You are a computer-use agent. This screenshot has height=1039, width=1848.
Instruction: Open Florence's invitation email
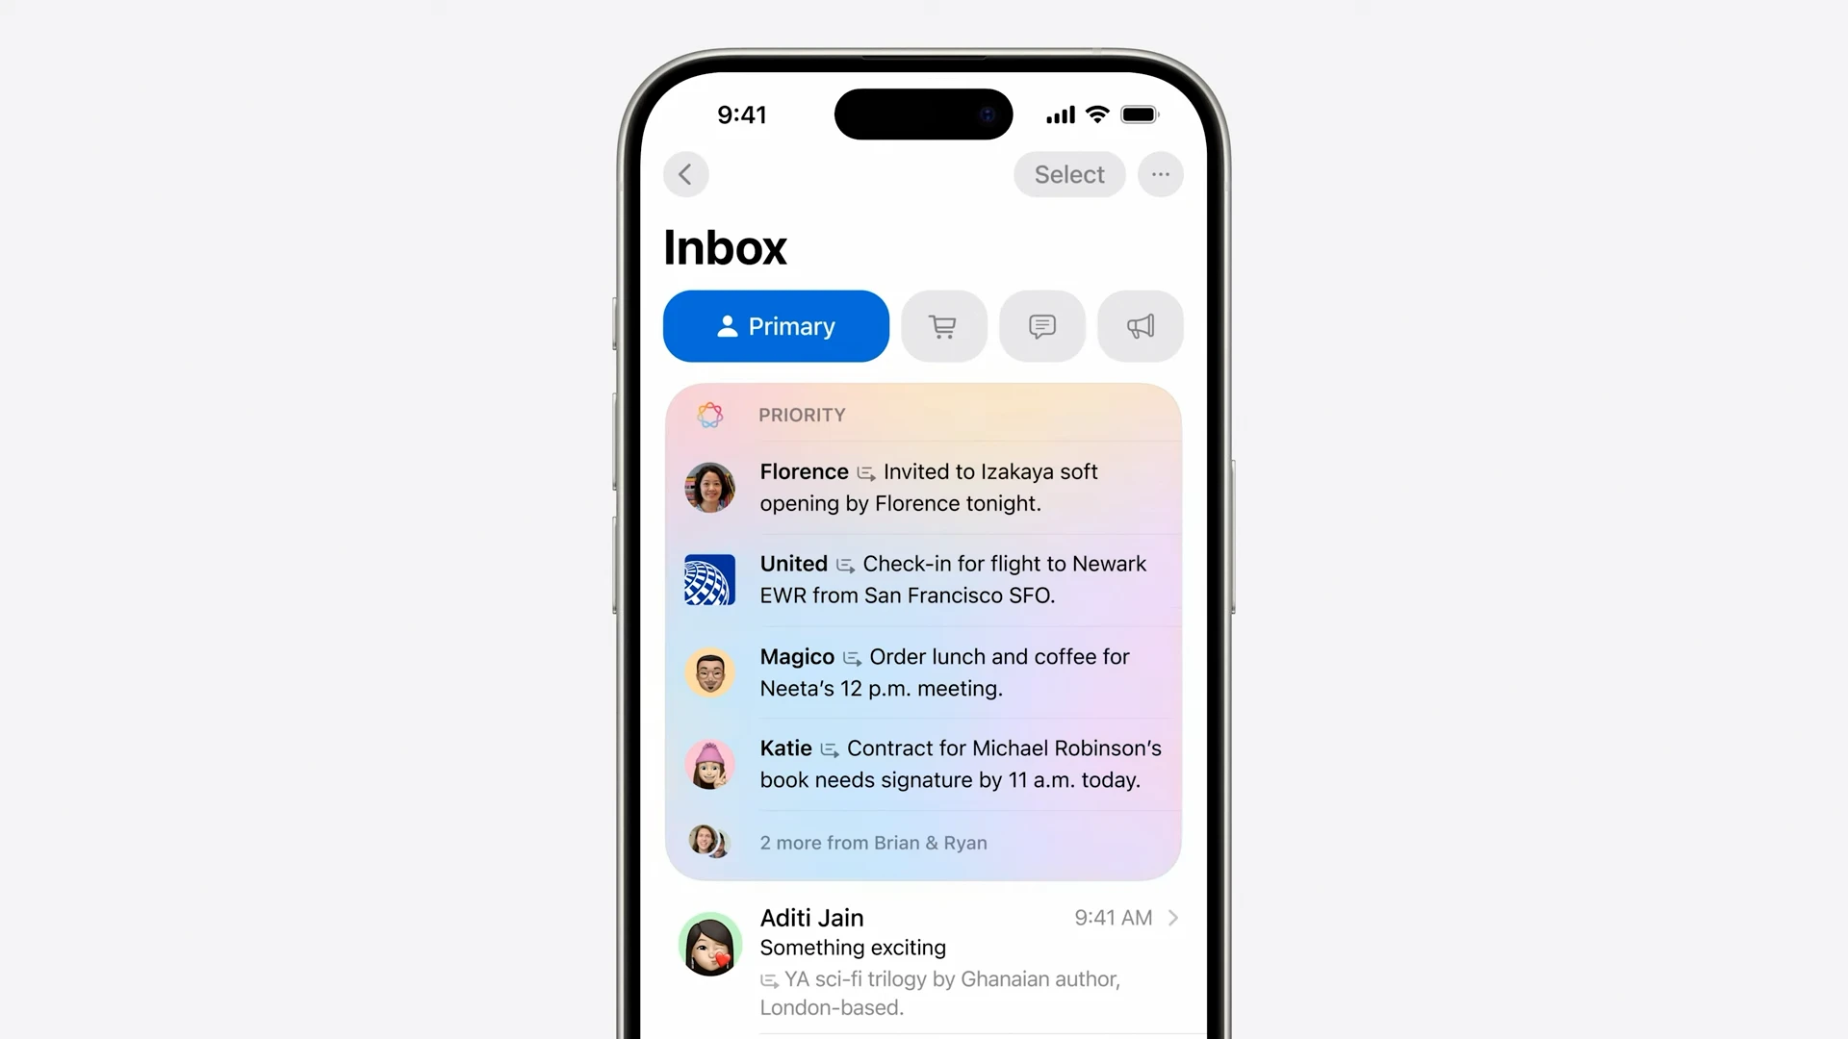(x=924, y=486)
